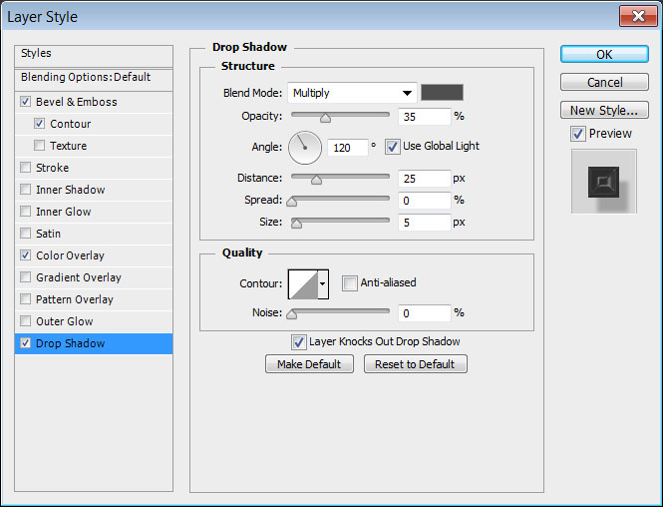Click the layer style preview thumbnail
The height and width of the screenshot is (507, 663).
coord(603,181)
